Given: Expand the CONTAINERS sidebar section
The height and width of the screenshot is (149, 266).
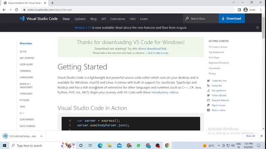Looking at the screenshot, I should [27, 120].
